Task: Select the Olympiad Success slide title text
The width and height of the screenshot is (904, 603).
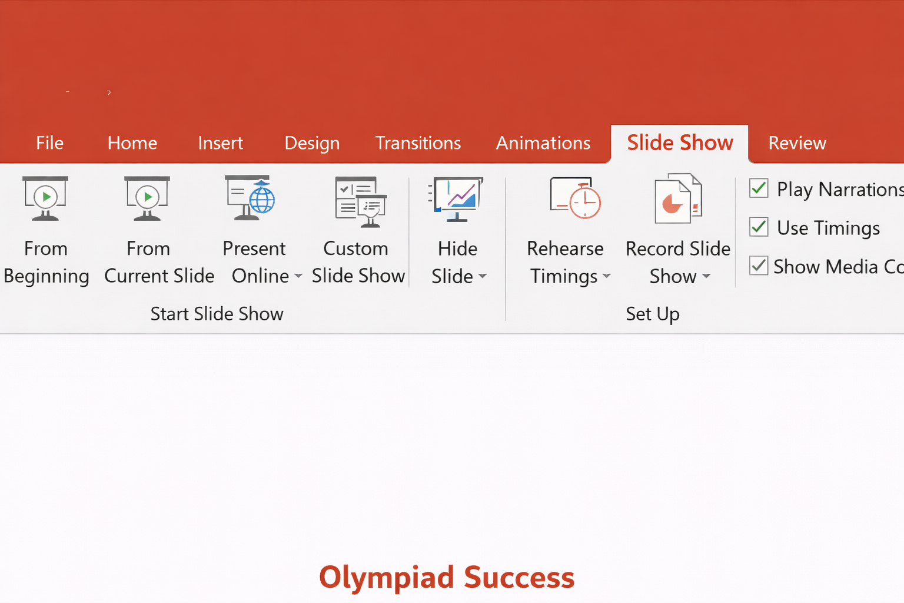Action: 447,577
